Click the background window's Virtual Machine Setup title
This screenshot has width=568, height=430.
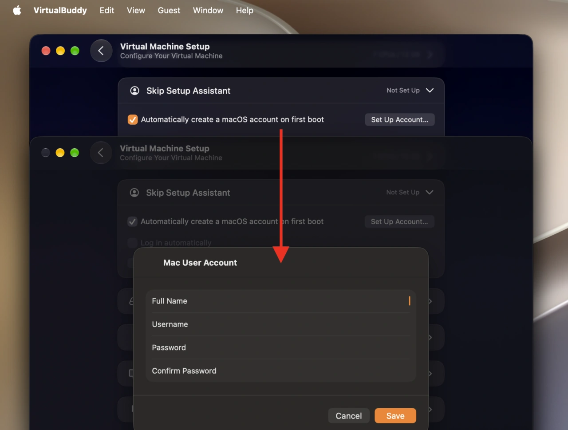point(165,47)
